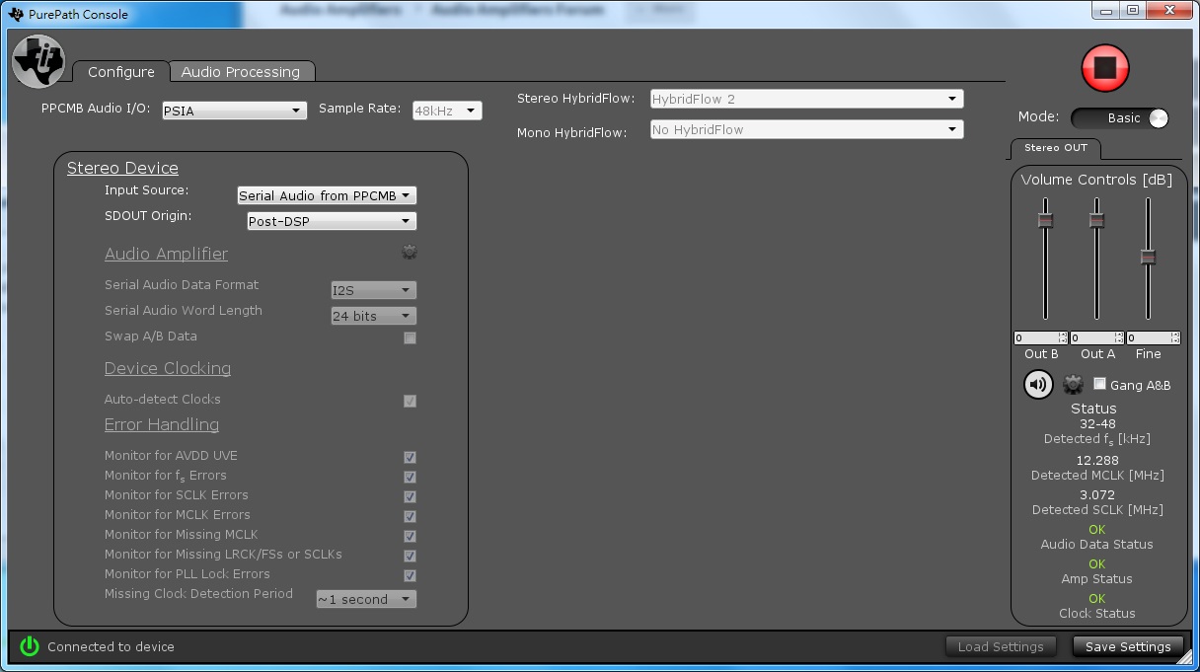Maximize the PurePath Console window
The image size is (1200, 672).
[x=1133, y=11]
